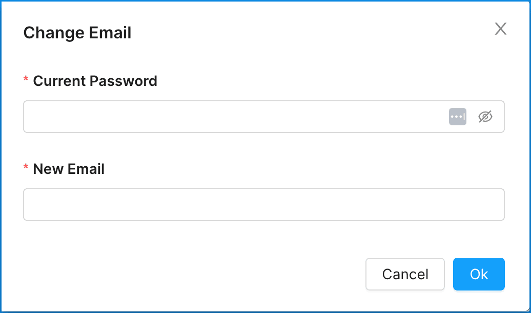Click the password manager autofill icon
Image resolution: width=531 pixels, height=313 pixels.
pyautogui.click(x=457, y=117)
